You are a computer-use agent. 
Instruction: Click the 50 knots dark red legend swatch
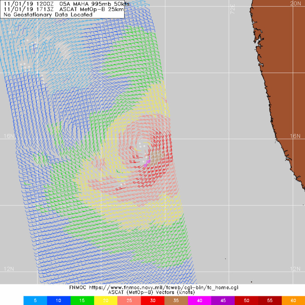247,301
